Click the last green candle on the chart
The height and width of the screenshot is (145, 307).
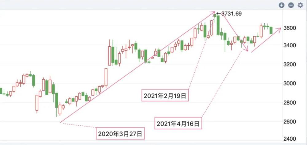[x=271, y=30]
